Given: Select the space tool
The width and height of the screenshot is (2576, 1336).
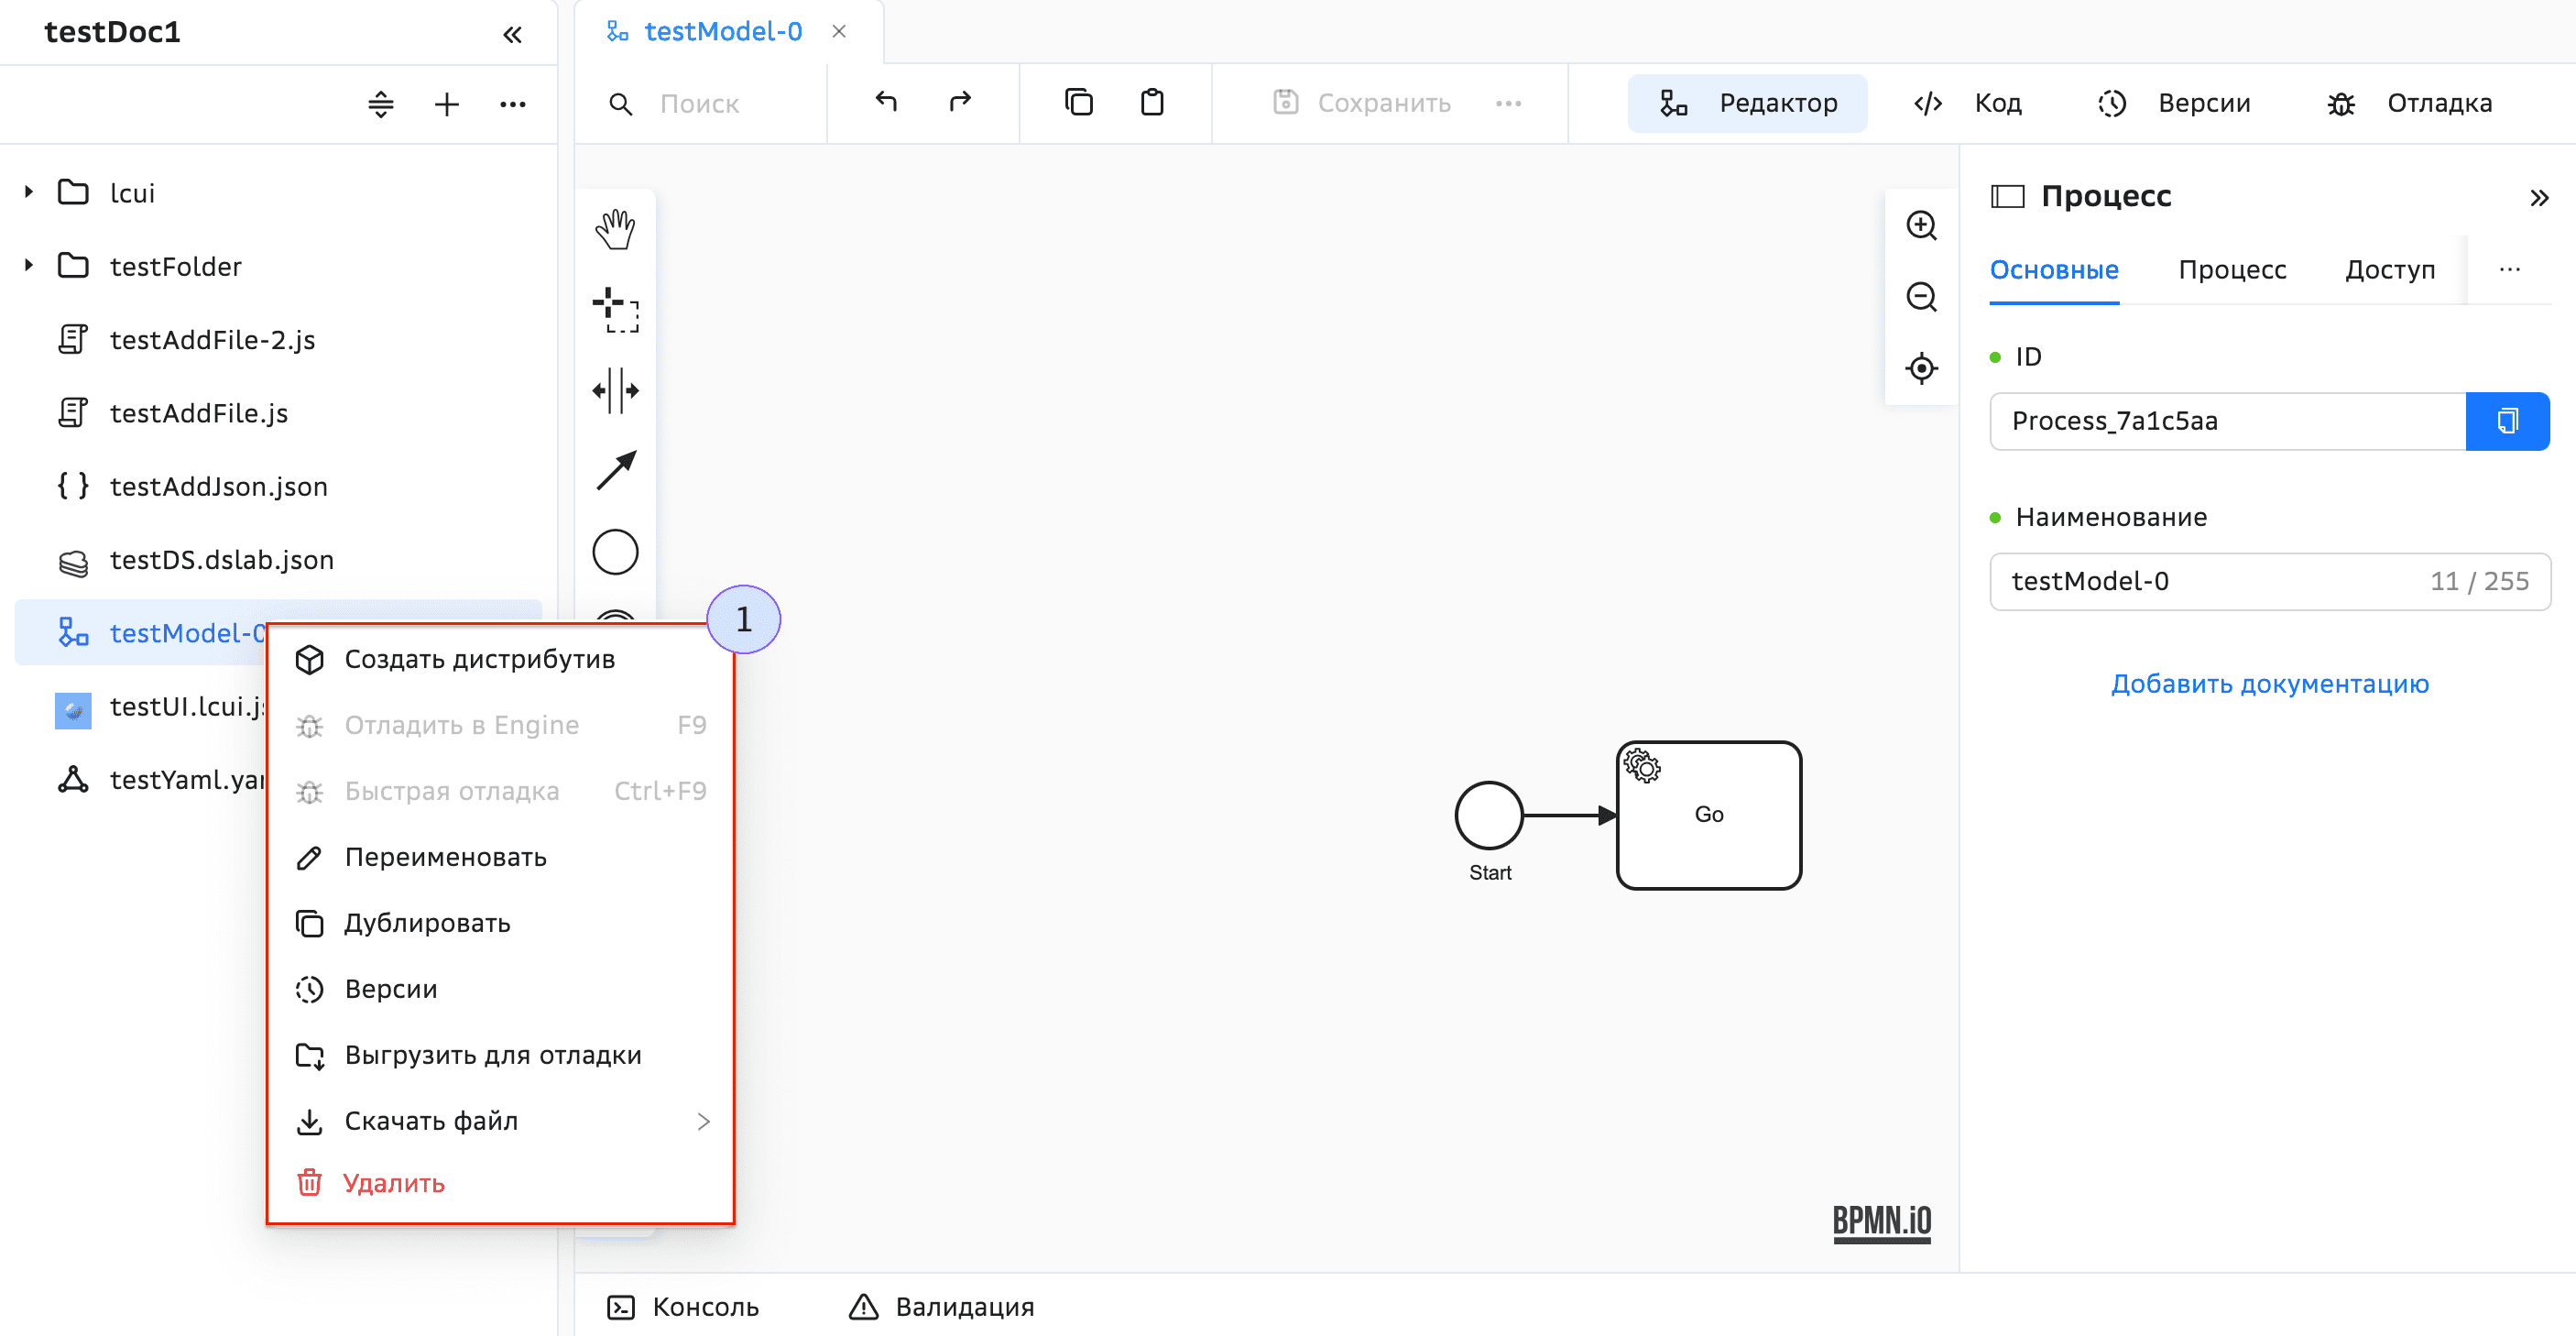Looking at the screenshot, I should [615, 390].
